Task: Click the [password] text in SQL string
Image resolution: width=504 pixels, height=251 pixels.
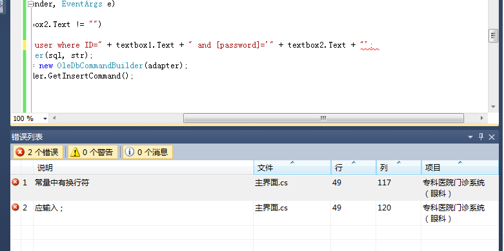Action: 238,45
